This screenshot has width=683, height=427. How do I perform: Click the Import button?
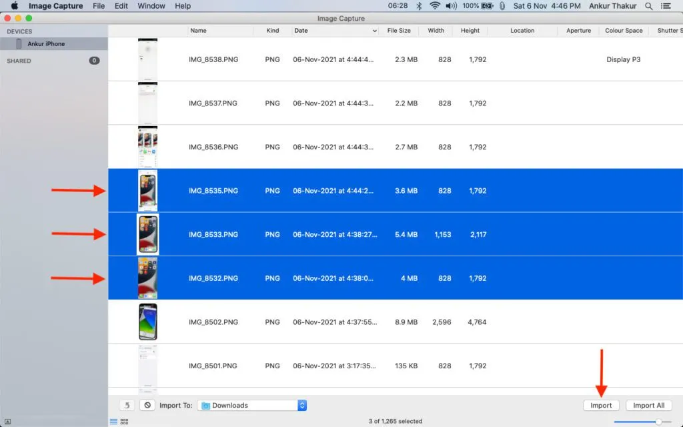point(601,405)
